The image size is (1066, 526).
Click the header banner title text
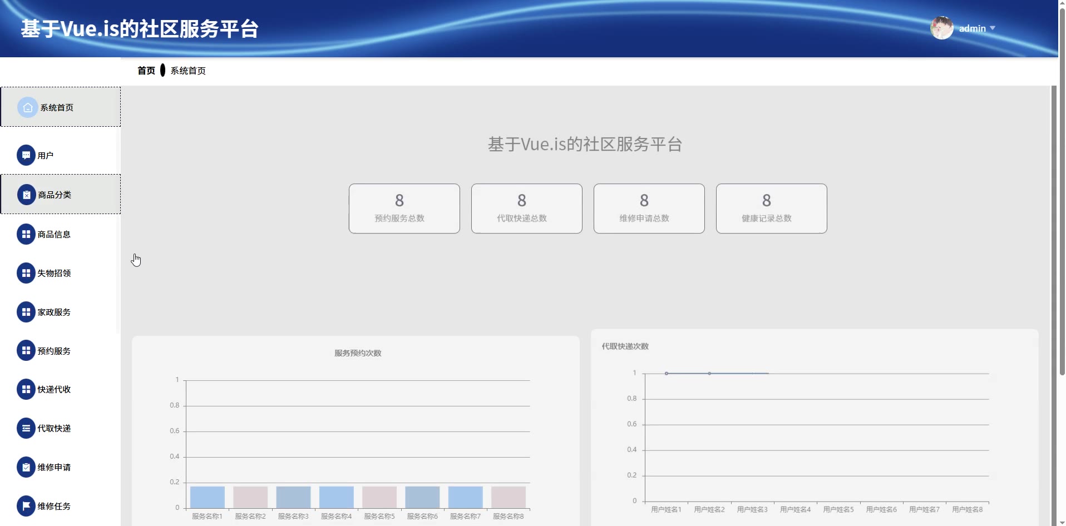[140, 29]
